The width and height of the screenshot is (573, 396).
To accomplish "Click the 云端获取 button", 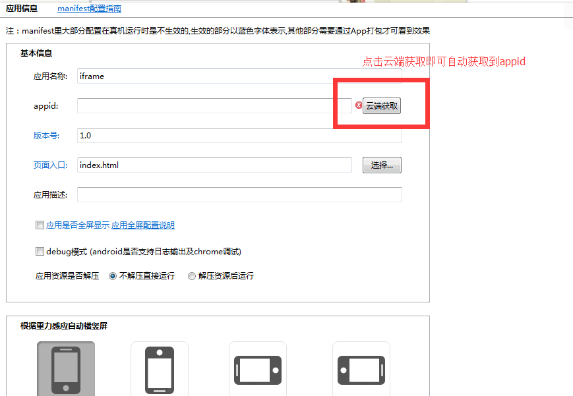I will coord(382,106).
